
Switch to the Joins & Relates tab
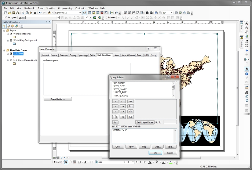[x=128, y=55]
